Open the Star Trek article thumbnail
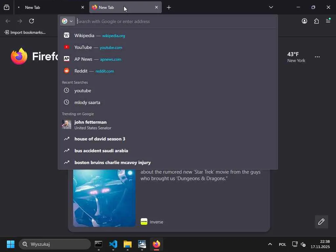336x252 pixels. 104,198
